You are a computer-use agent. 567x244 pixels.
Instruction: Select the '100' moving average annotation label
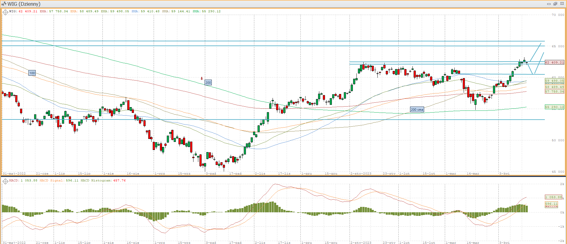[32, 73]
